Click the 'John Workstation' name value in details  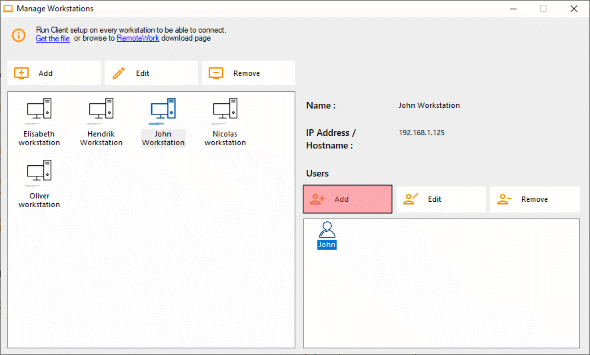(x=429, y=105)
